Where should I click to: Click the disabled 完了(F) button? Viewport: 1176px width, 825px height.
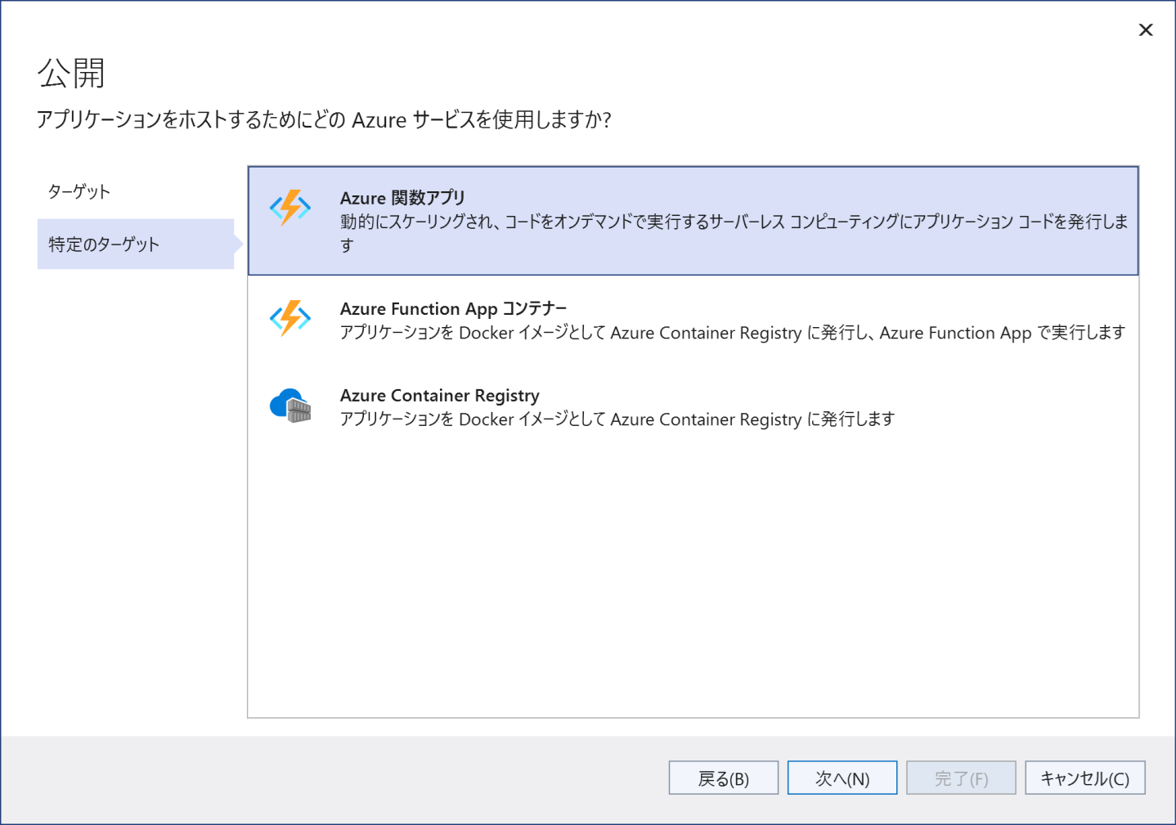tap(961, 778)
